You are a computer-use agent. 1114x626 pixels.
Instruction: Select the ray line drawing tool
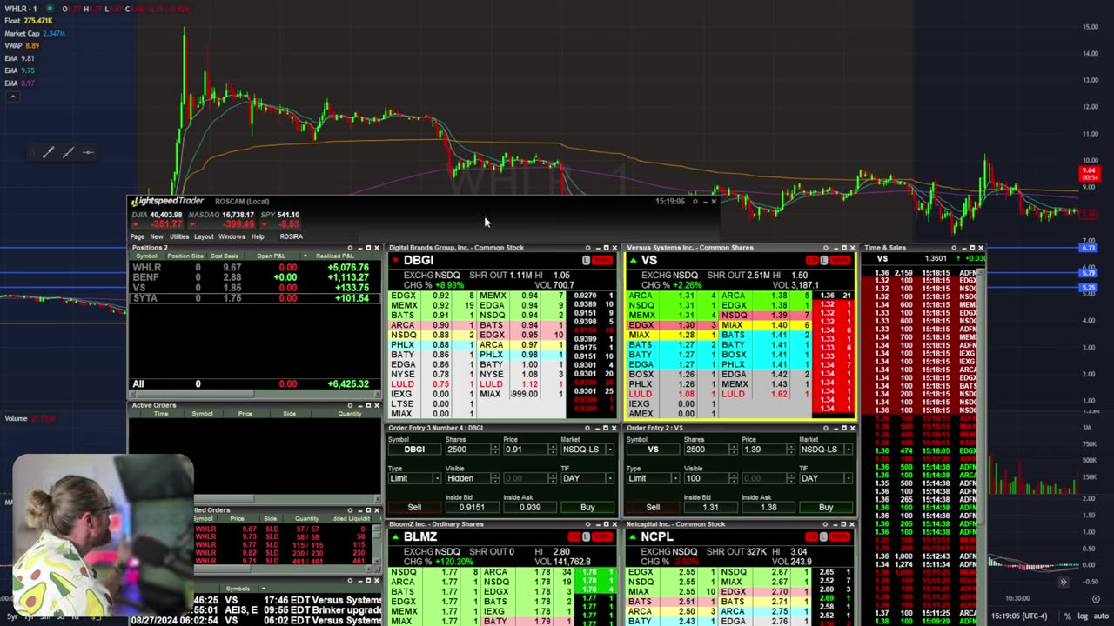(x=68, y=152)
